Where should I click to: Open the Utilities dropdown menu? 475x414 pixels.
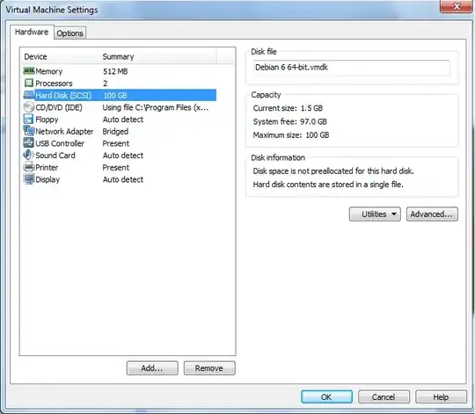click(375, 214)
